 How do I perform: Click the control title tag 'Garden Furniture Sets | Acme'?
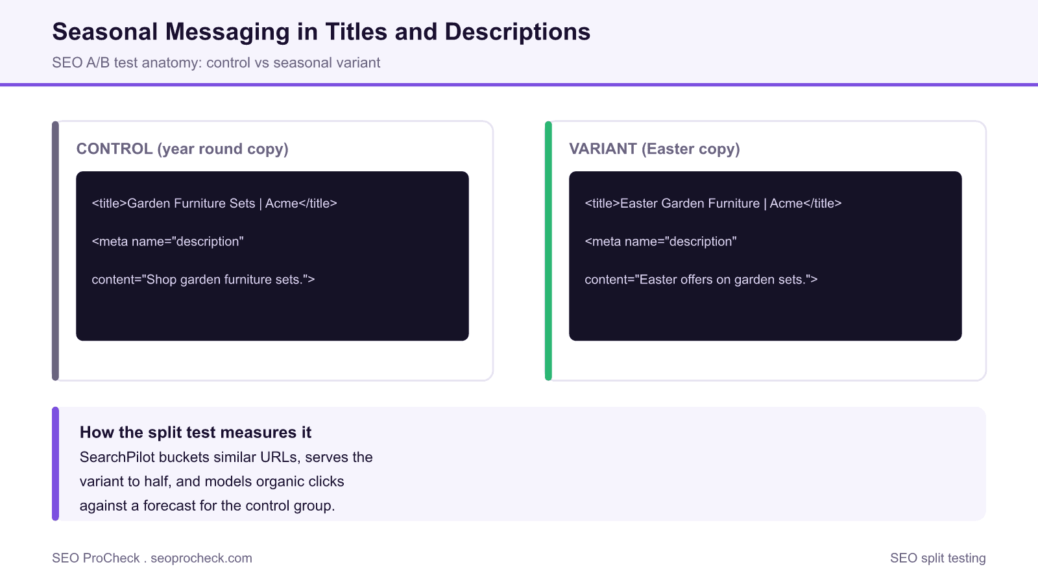[214, 203]
